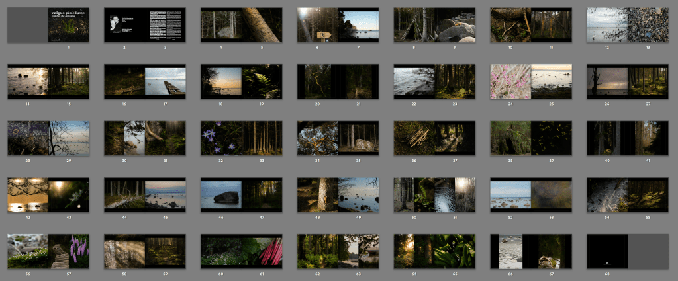
Task: Select page 5 leaning tree trunk photo
Action: (262, 25)
